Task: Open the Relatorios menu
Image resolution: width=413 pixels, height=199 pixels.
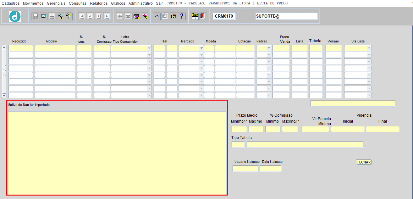Action: (99, 3)
